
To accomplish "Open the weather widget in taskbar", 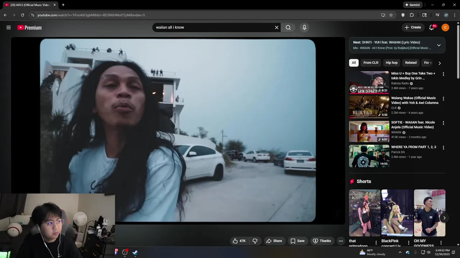I will [372, 252].
